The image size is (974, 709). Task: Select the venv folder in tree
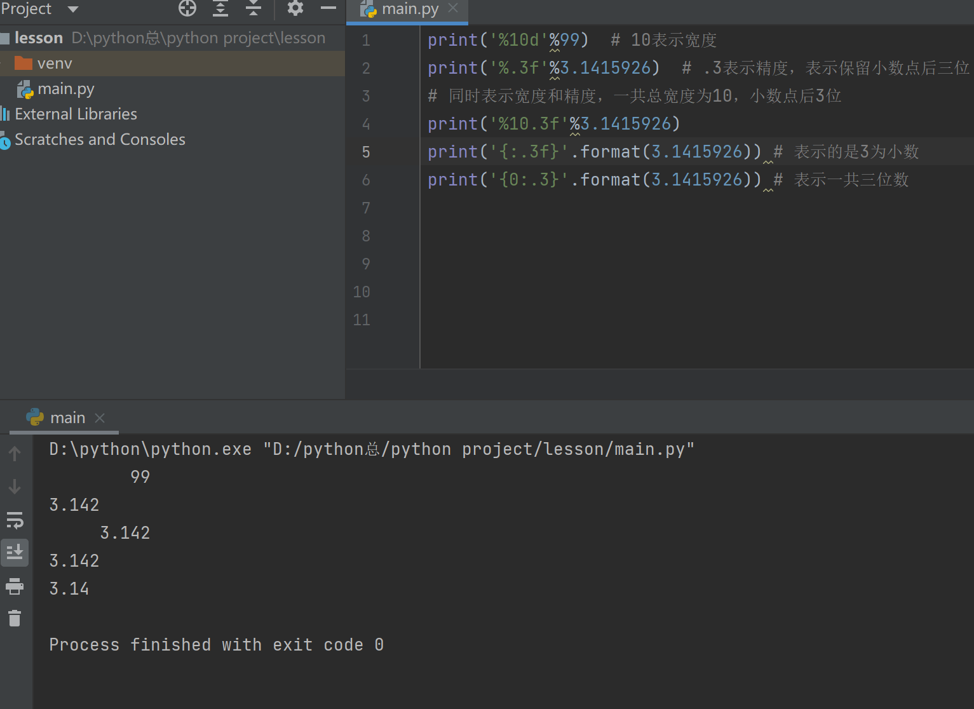pyautogui.click(x=172, y=64)
